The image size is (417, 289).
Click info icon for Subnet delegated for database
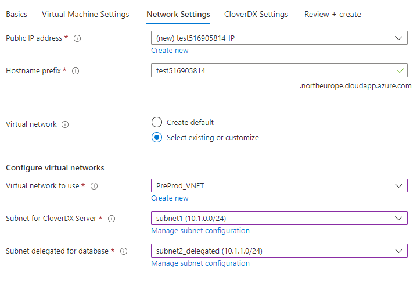pyautogui.click(x=124, y=251)
